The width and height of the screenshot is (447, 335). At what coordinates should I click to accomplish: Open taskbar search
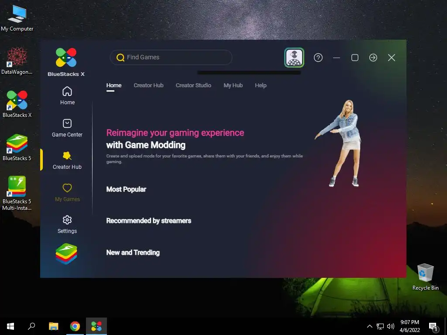click(31, 326)
